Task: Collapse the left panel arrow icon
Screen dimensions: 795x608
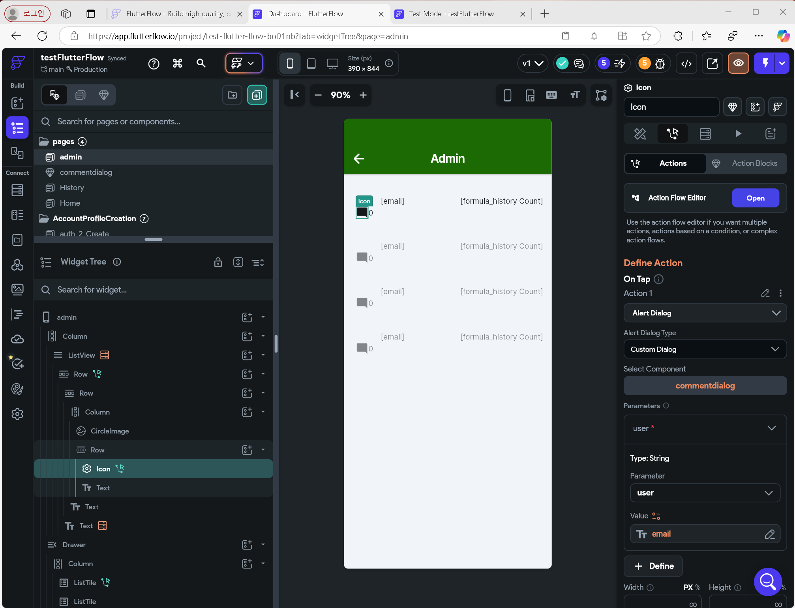Action: pyautogui.click(x=294, y=95)
